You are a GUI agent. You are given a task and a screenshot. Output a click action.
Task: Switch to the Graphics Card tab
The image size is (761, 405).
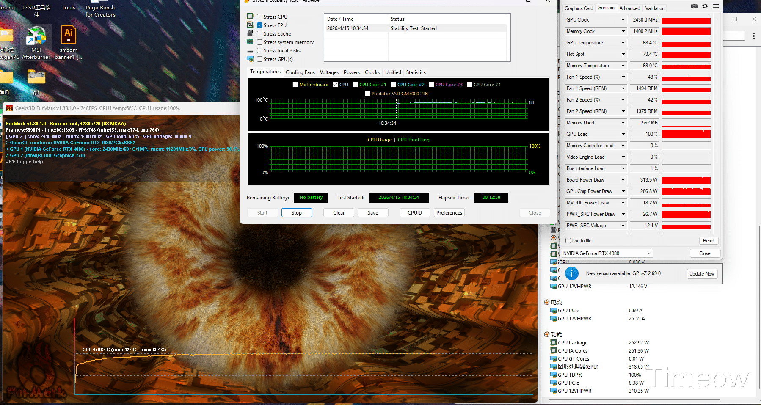point(579,8)
